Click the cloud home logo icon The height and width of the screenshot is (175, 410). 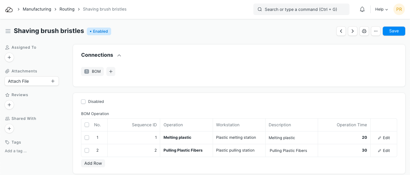click(9, 9)
